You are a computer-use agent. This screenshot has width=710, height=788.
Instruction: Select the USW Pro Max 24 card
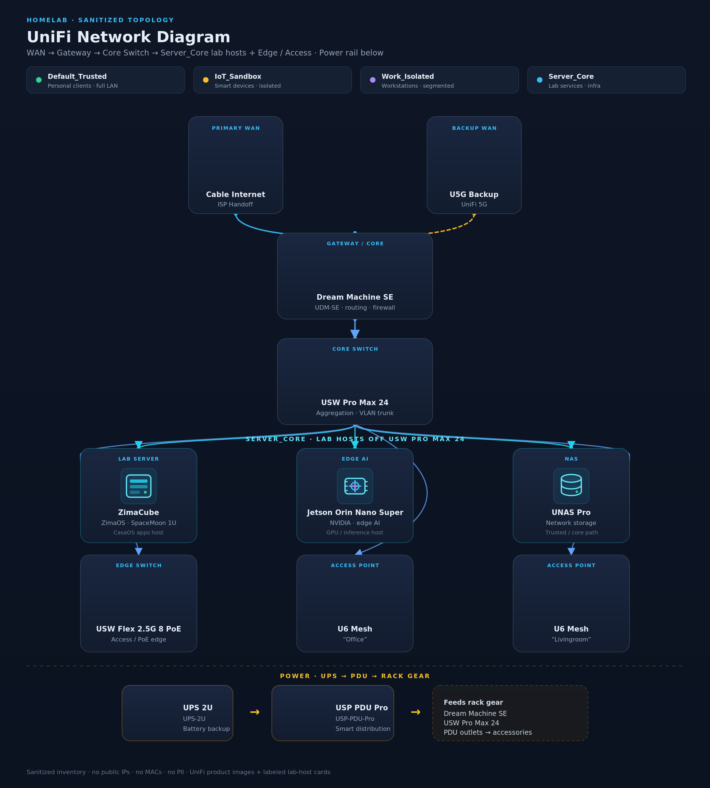(x=355, y=381)
